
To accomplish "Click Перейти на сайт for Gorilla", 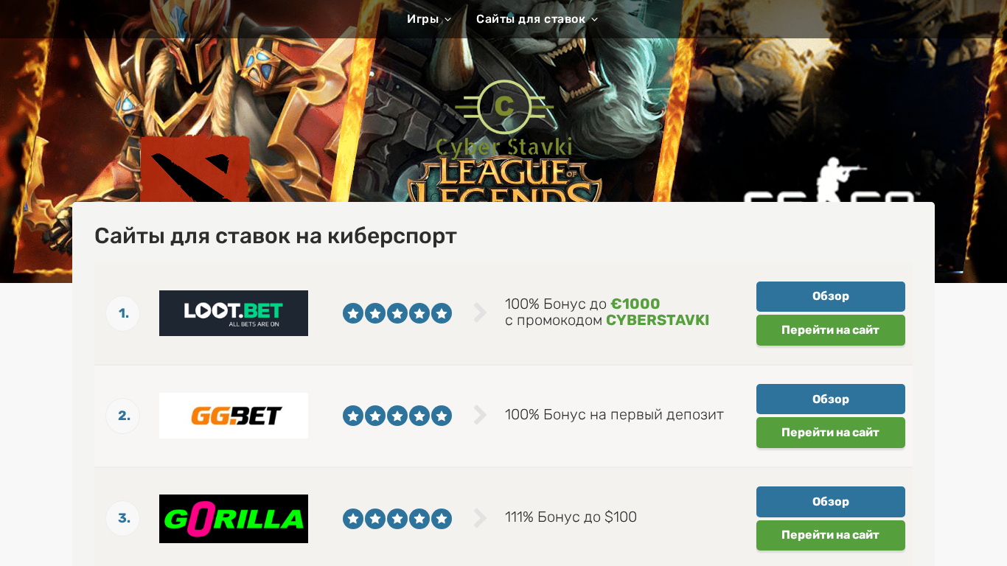I will 831,535.
